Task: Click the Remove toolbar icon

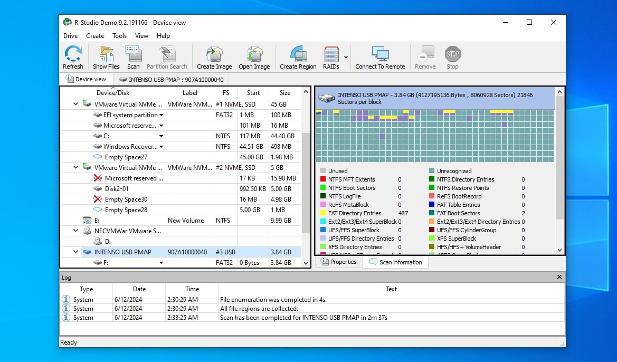Action: [425, 54]
